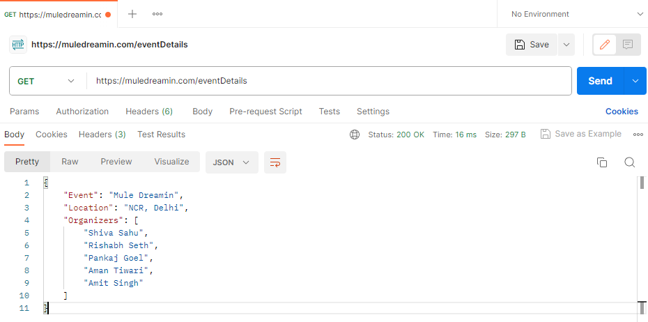Search the response with magnifier icon
This screenshot has height=322, width=648.
629,162
